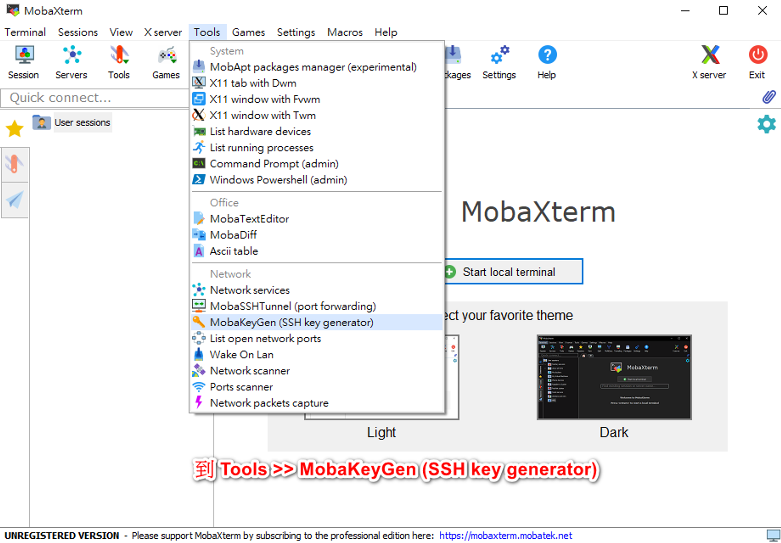This screenshot has width=781, height=543.
Task: Select X11 window with Fvwm
Action: coord(317,99)
